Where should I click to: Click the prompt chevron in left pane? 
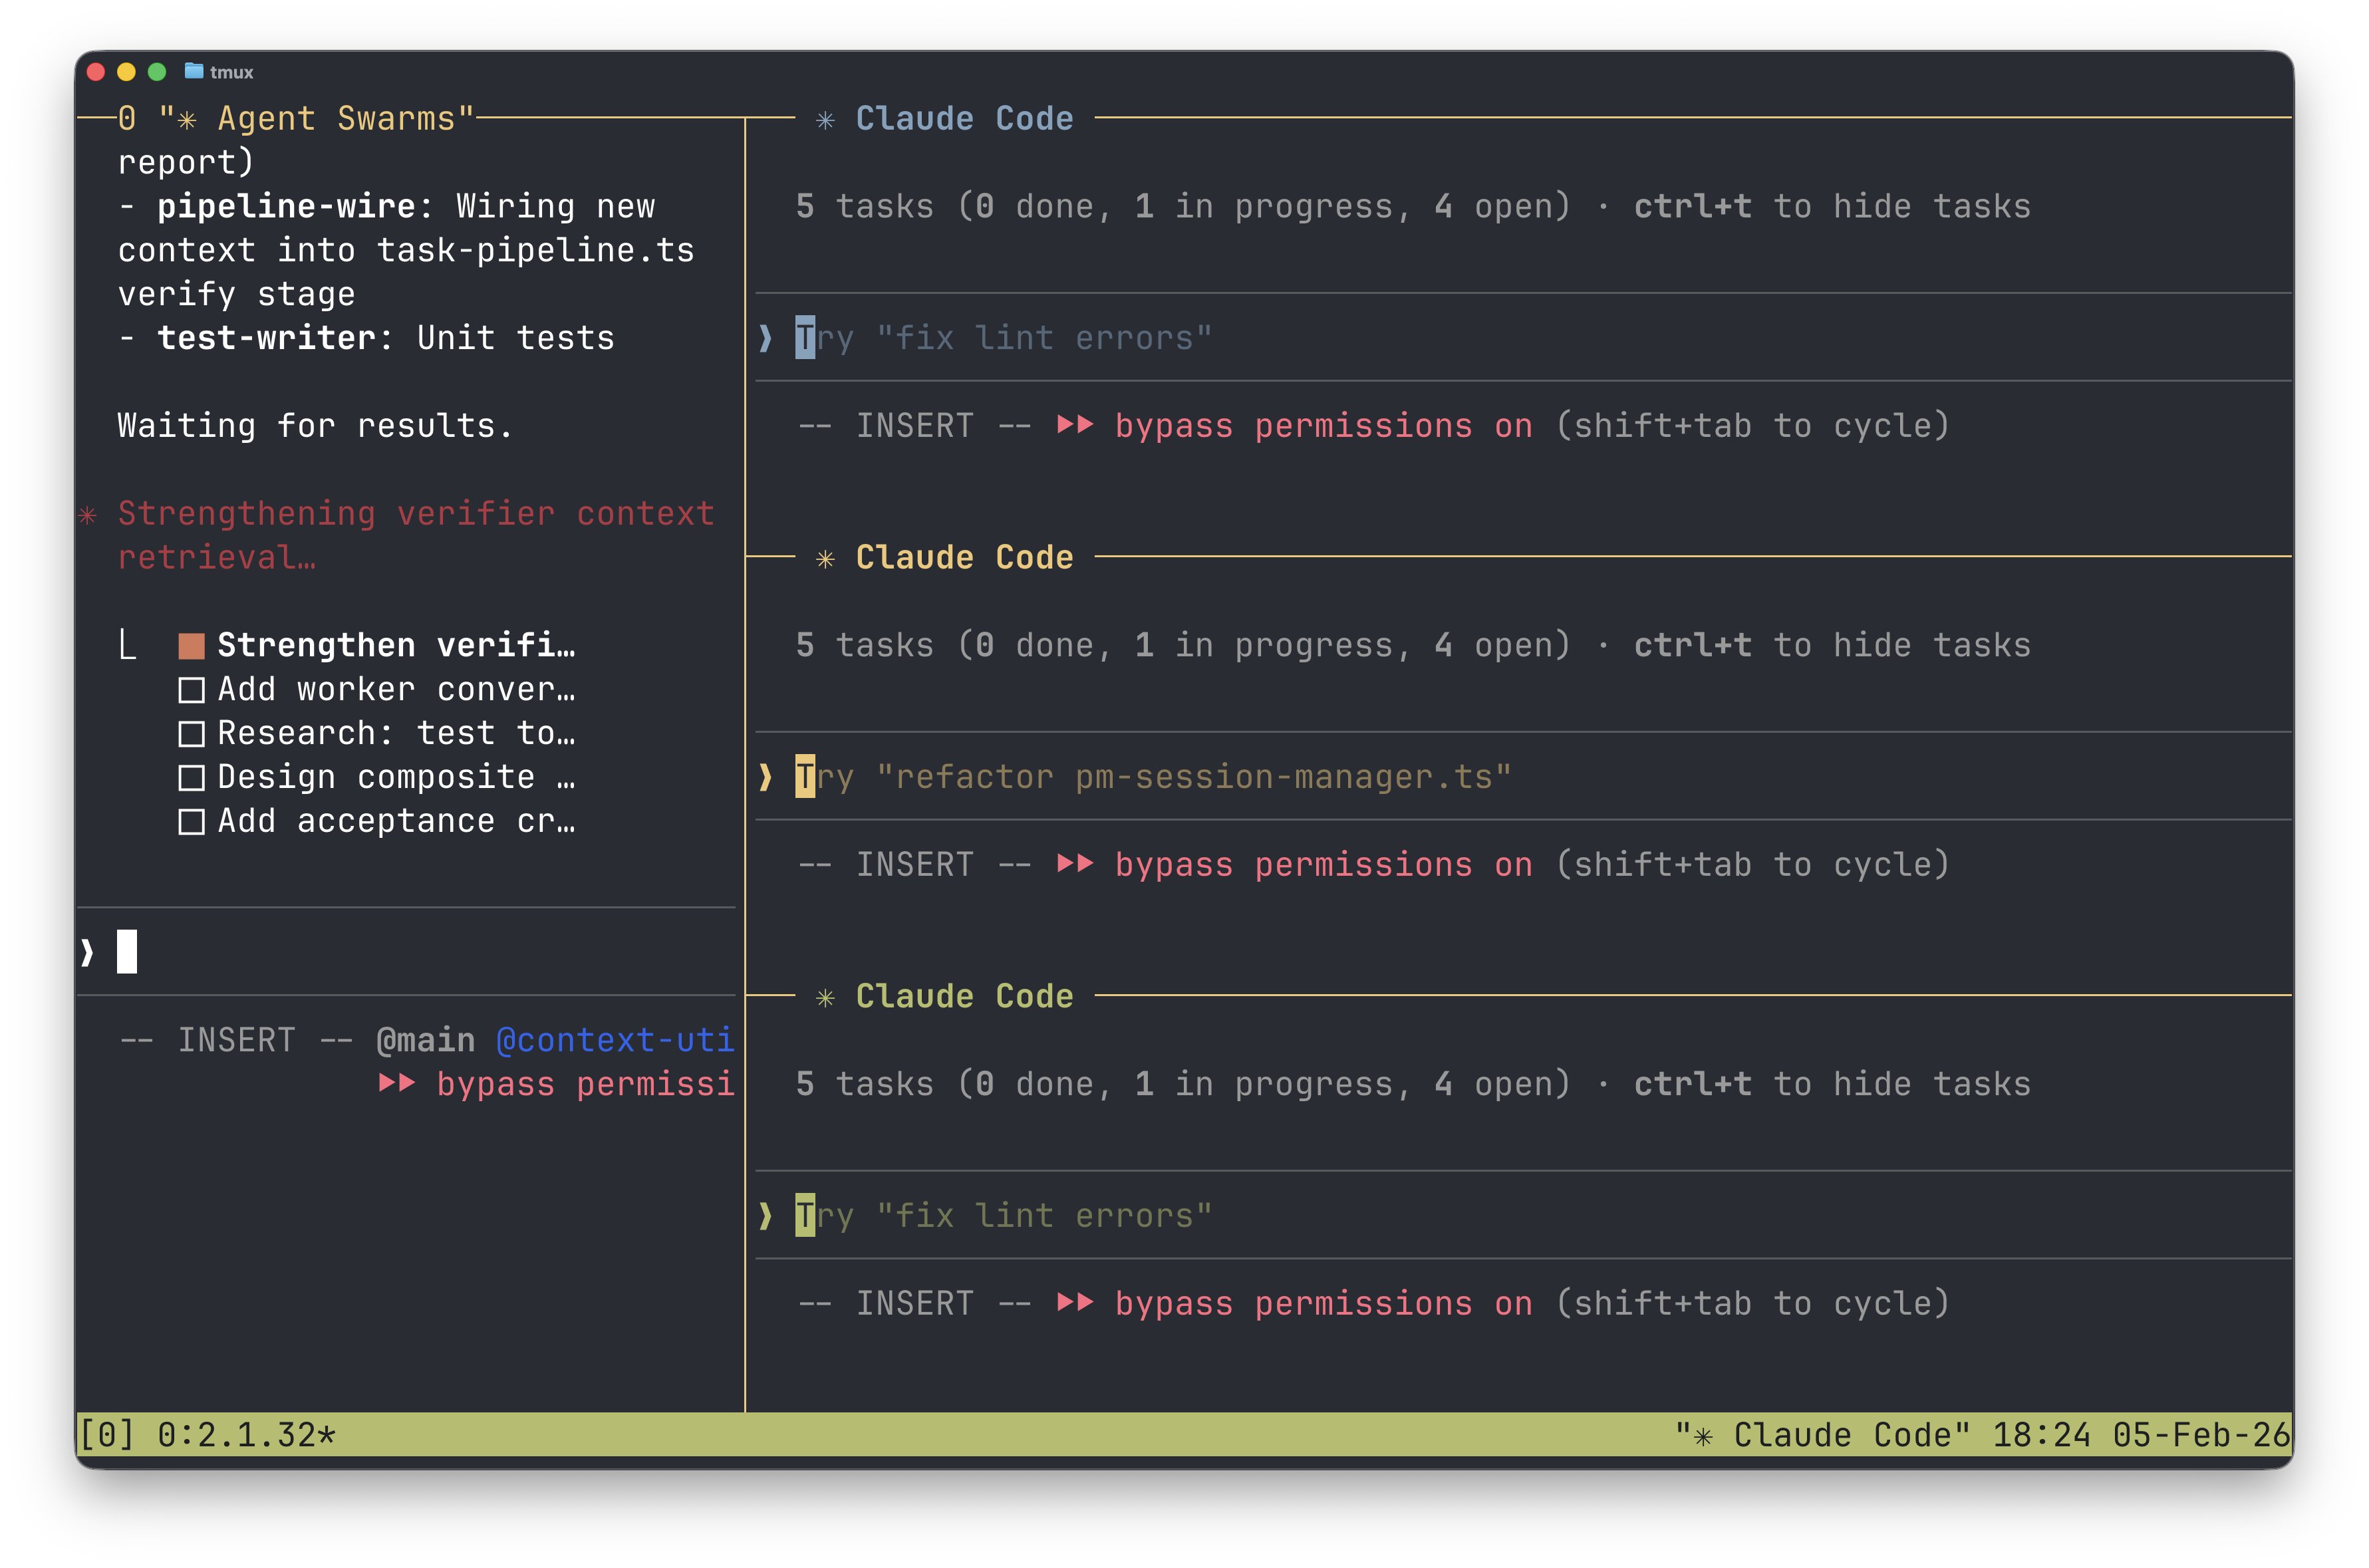click(88, 952)
